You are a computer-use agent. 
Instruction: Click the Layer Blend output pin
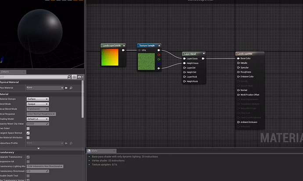(203, 59)
